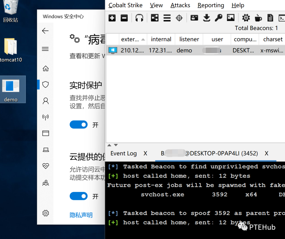285x239 pixels.
Task: Open Downloaded Files arrow icon
Action: [207, 18]
